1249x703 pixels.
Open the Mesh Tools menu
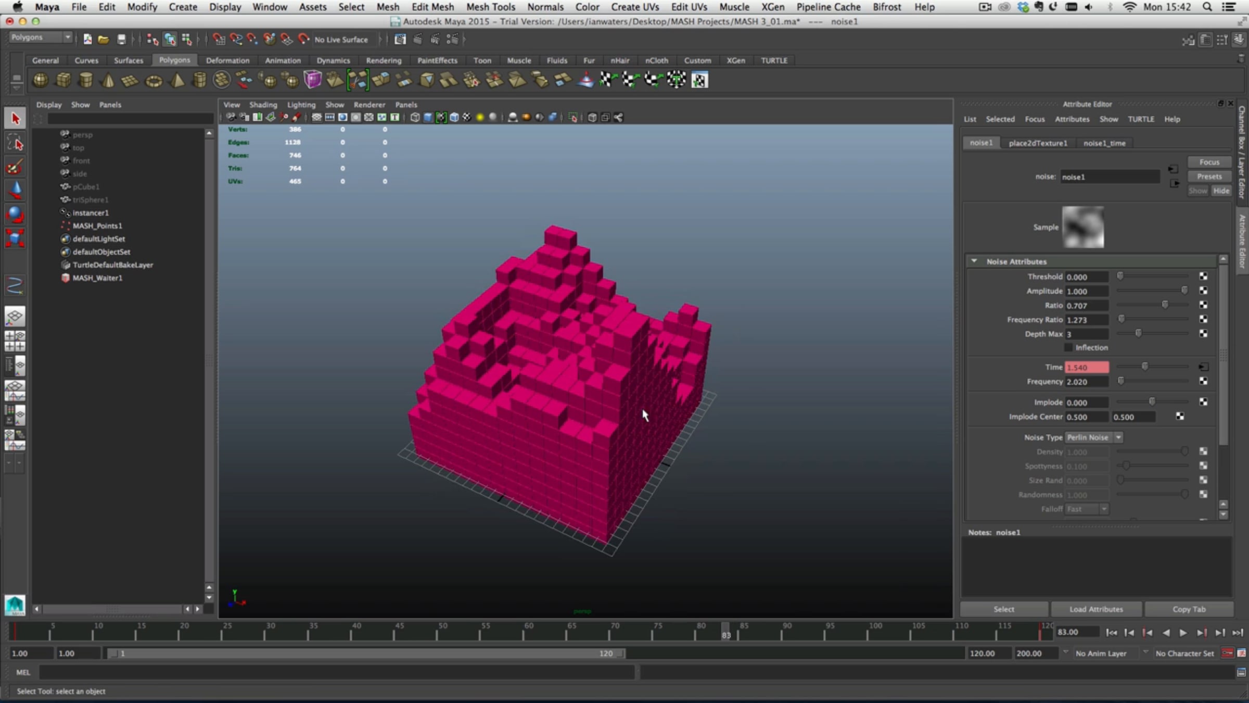[490, 7]
